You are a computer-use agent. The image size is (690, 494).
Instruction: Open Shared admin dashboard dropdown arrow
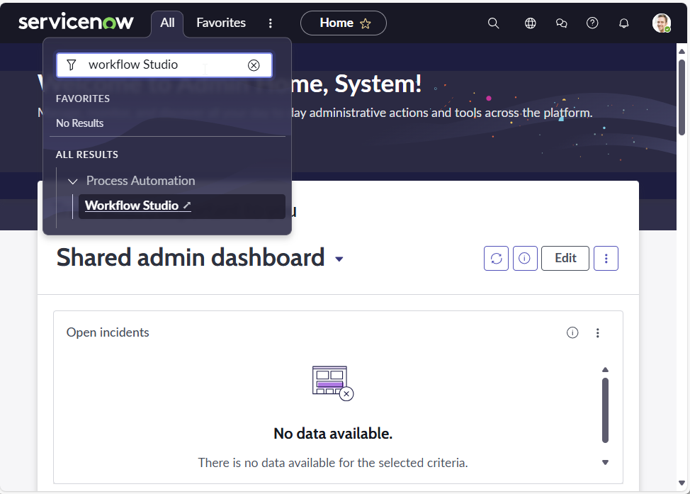click(339, 259)
